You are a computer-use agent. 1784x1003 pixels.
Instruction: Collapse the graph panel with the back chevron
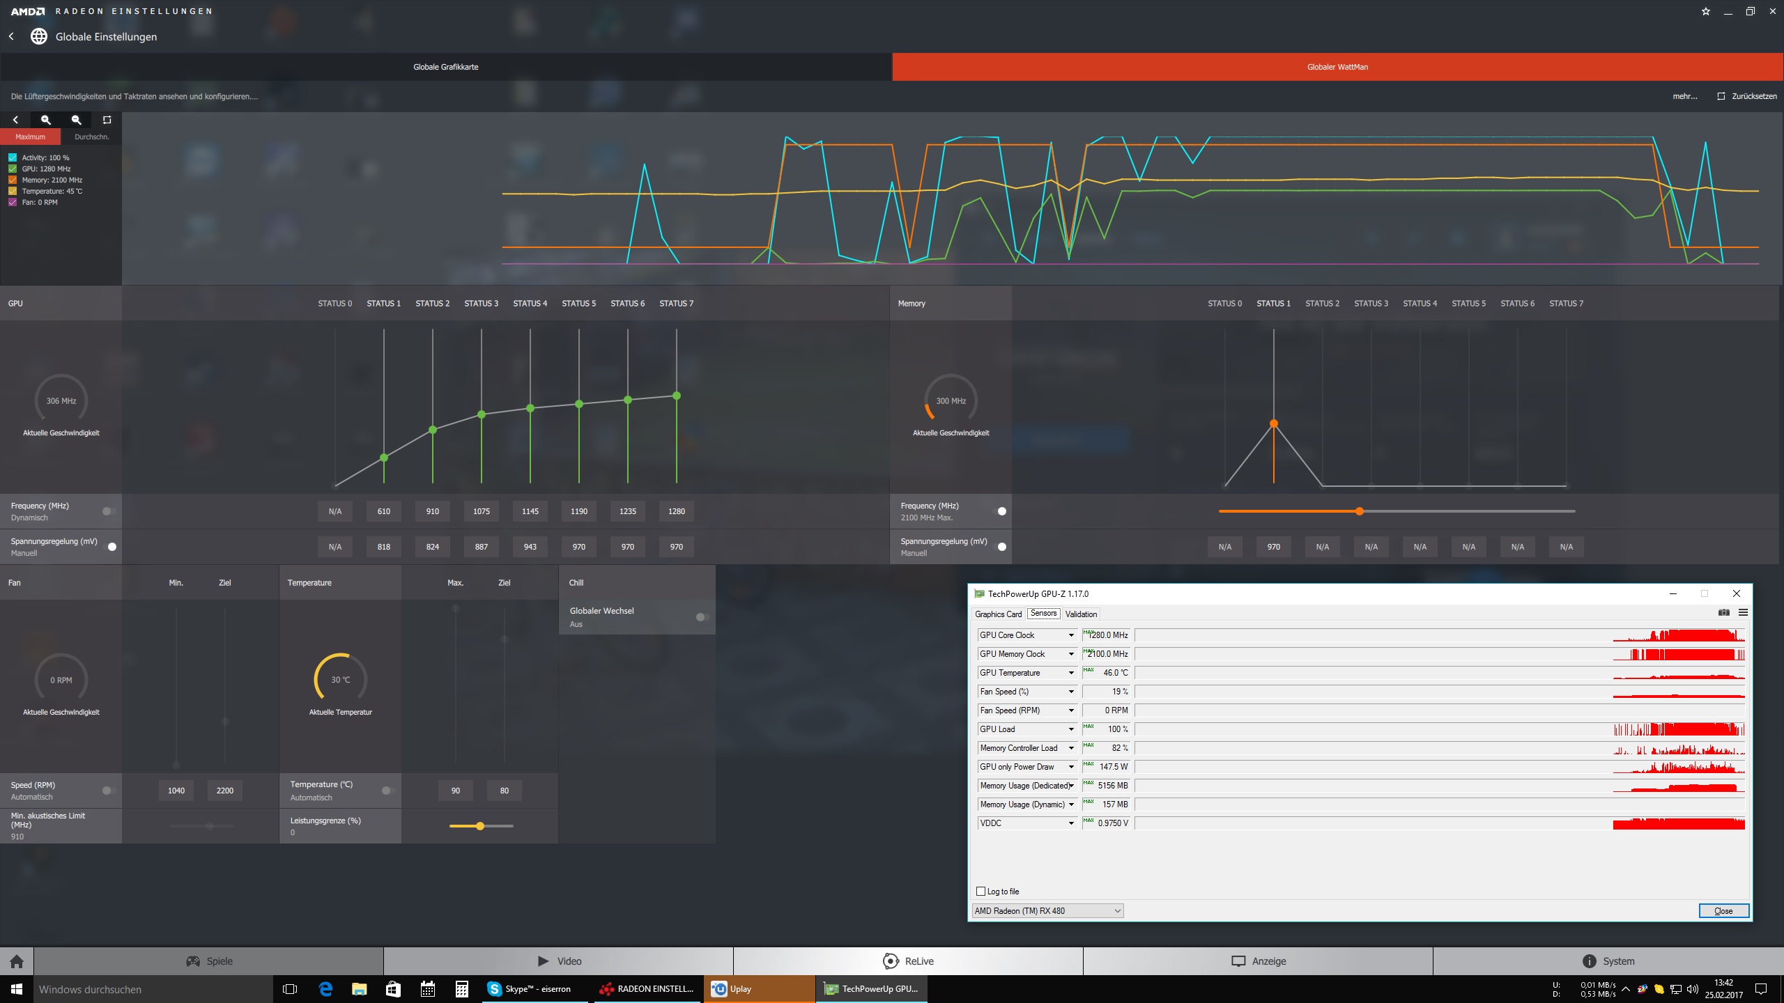[15, 120]
